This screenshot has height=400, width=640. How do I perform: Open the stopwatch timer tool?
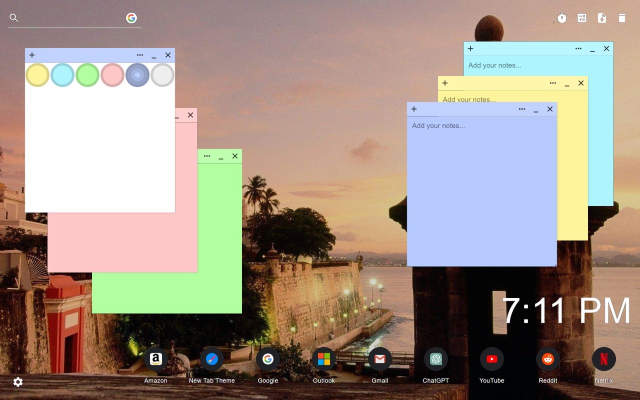[x=562, y=18]
